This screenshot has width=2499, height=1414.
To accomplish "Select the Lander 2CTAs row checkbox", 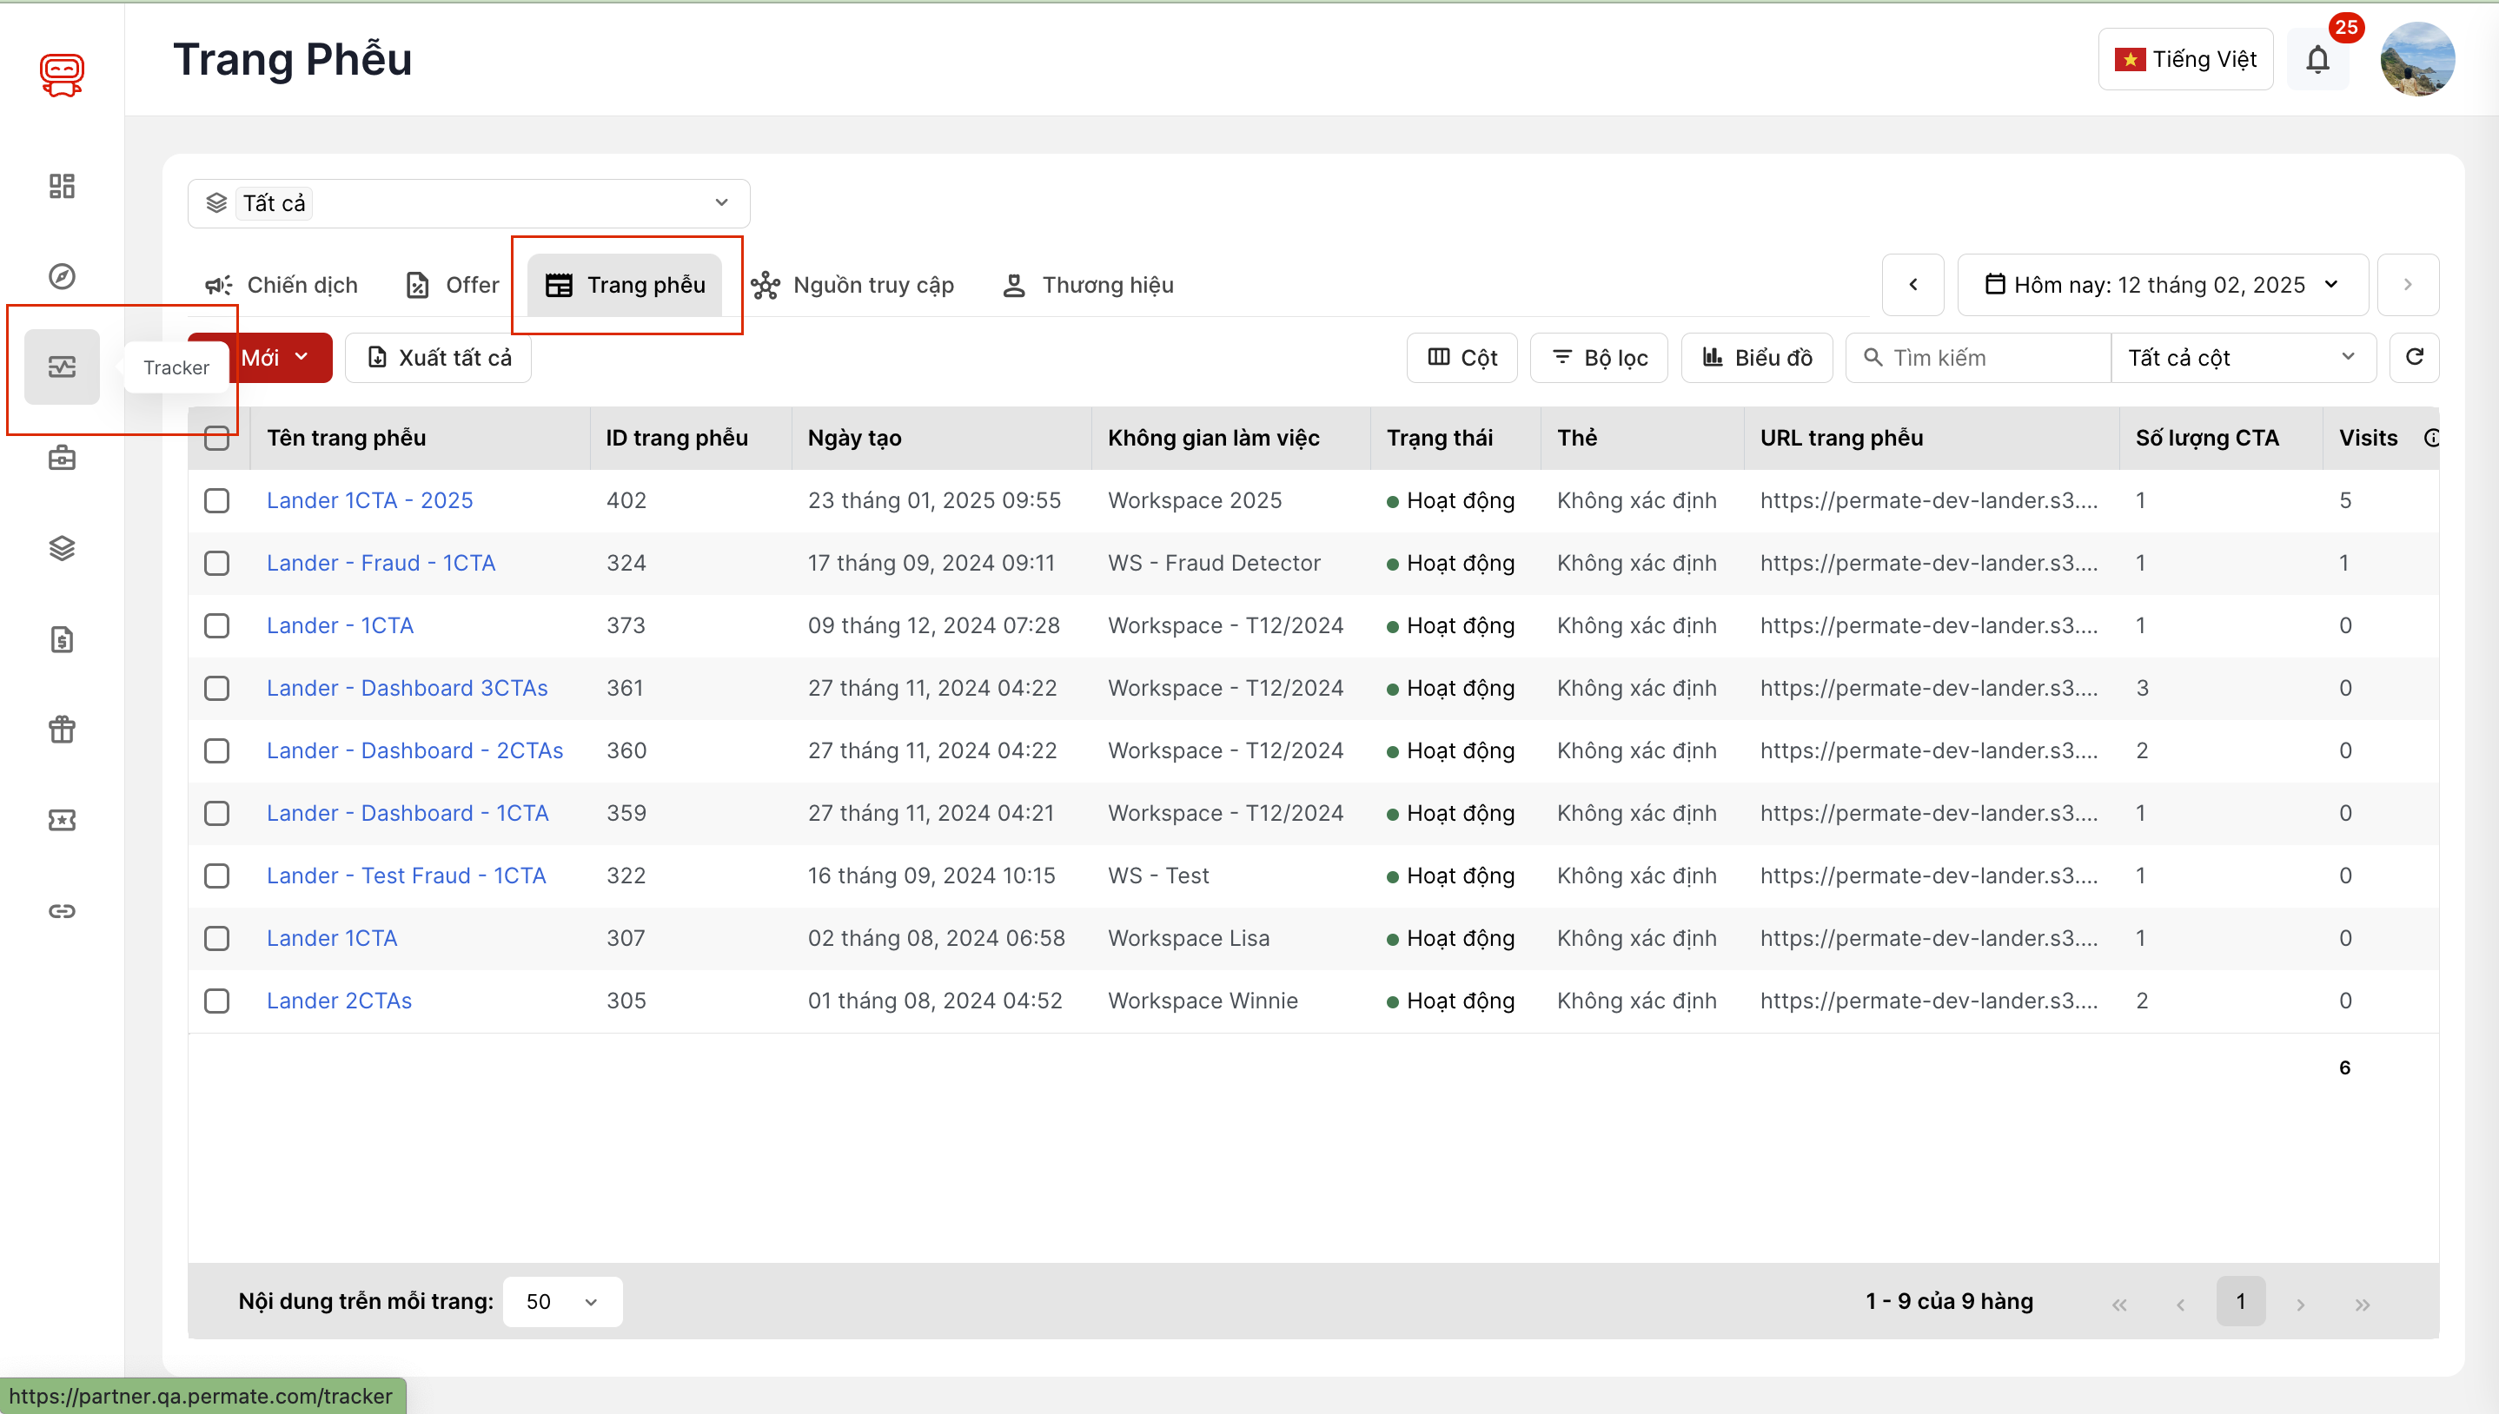I will [216, 1001].
